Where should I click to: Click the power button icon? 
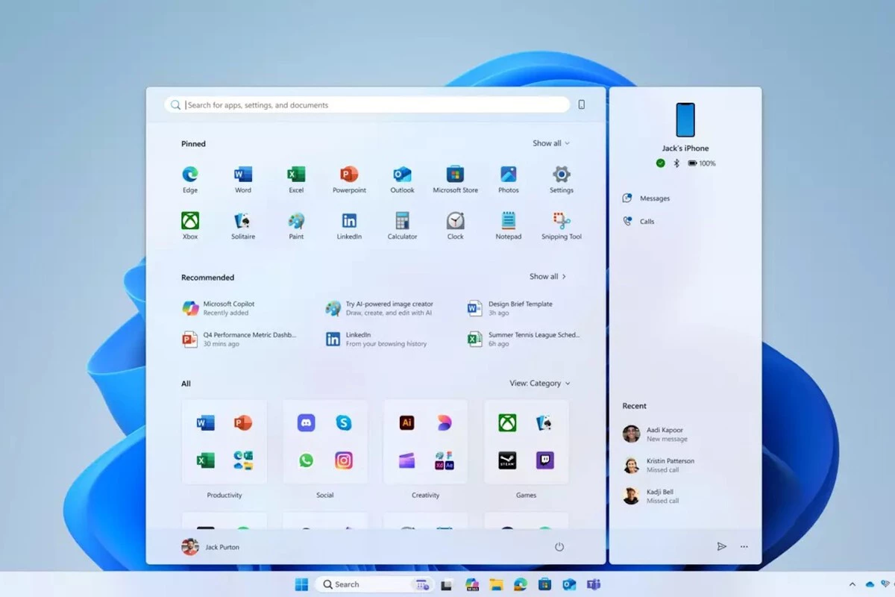coord(559,547)
